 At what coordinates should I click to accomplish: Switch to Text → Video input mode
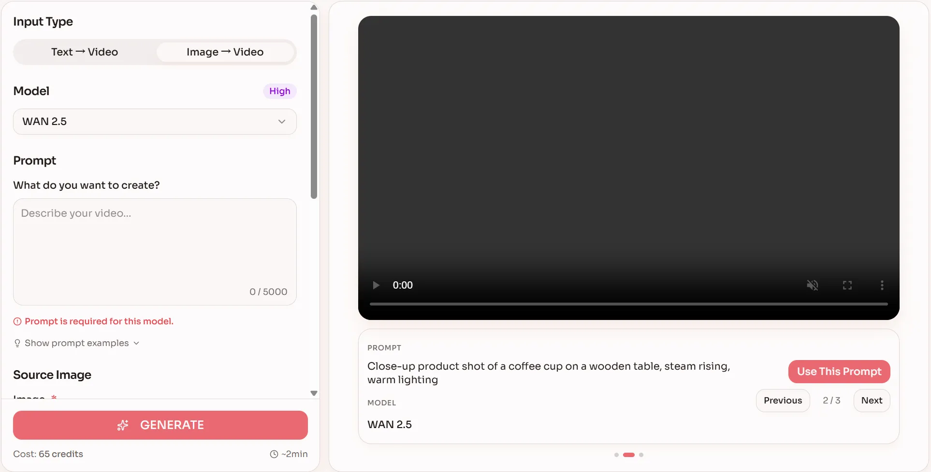tap(85, 52)
